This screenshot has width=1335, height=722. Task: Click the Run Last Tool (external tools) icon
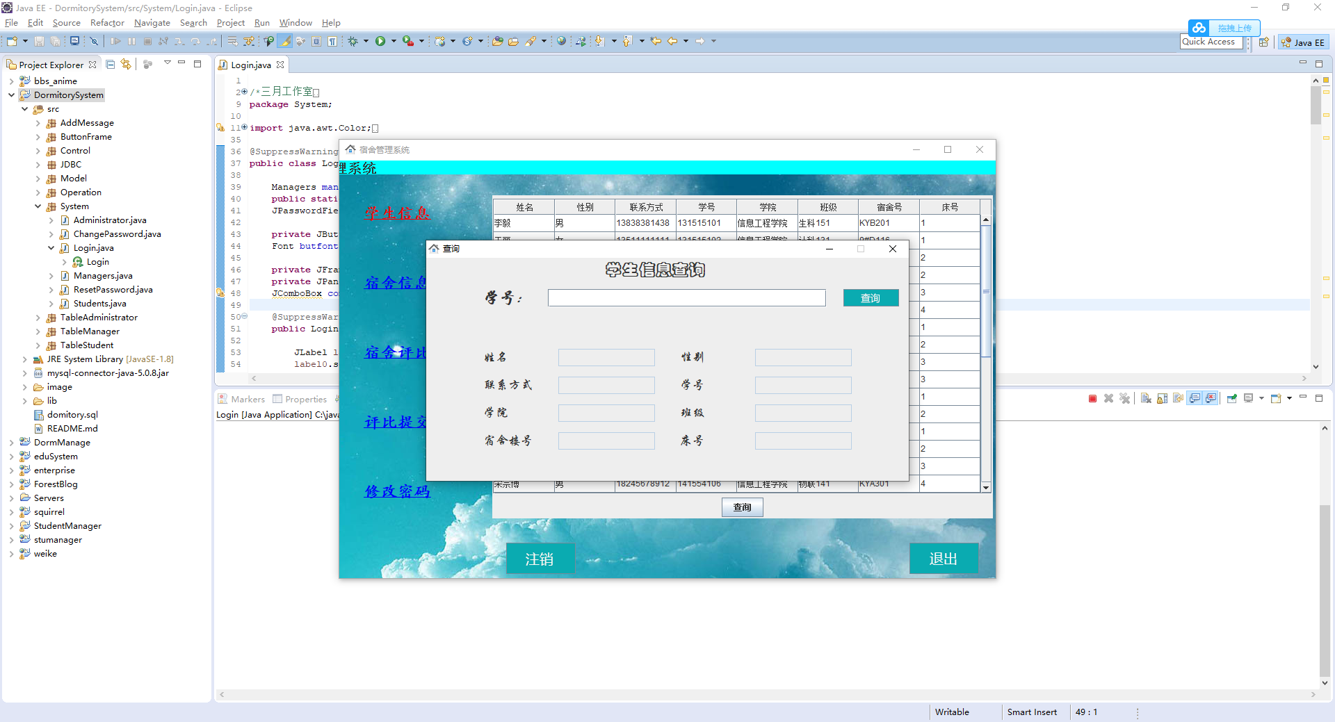coord(408,41)
